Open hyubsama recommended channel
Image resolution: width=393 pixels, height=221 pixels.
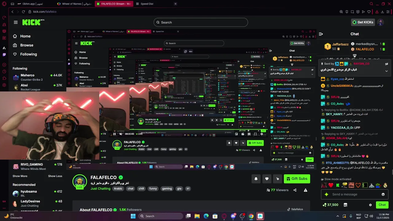(x=37, y=193)
